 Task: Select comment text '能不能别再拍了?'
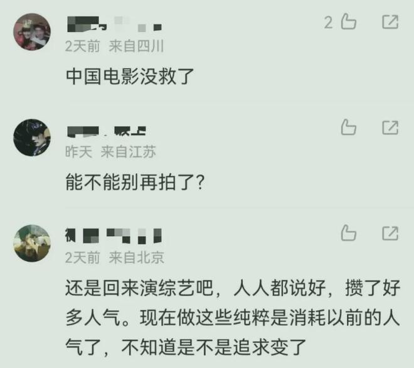135,182
